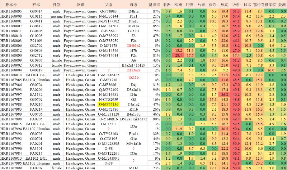The image size is (287, 170).
Task: Select the 20.2 value in HRR1167995 row
Action: tap(259, 163)
